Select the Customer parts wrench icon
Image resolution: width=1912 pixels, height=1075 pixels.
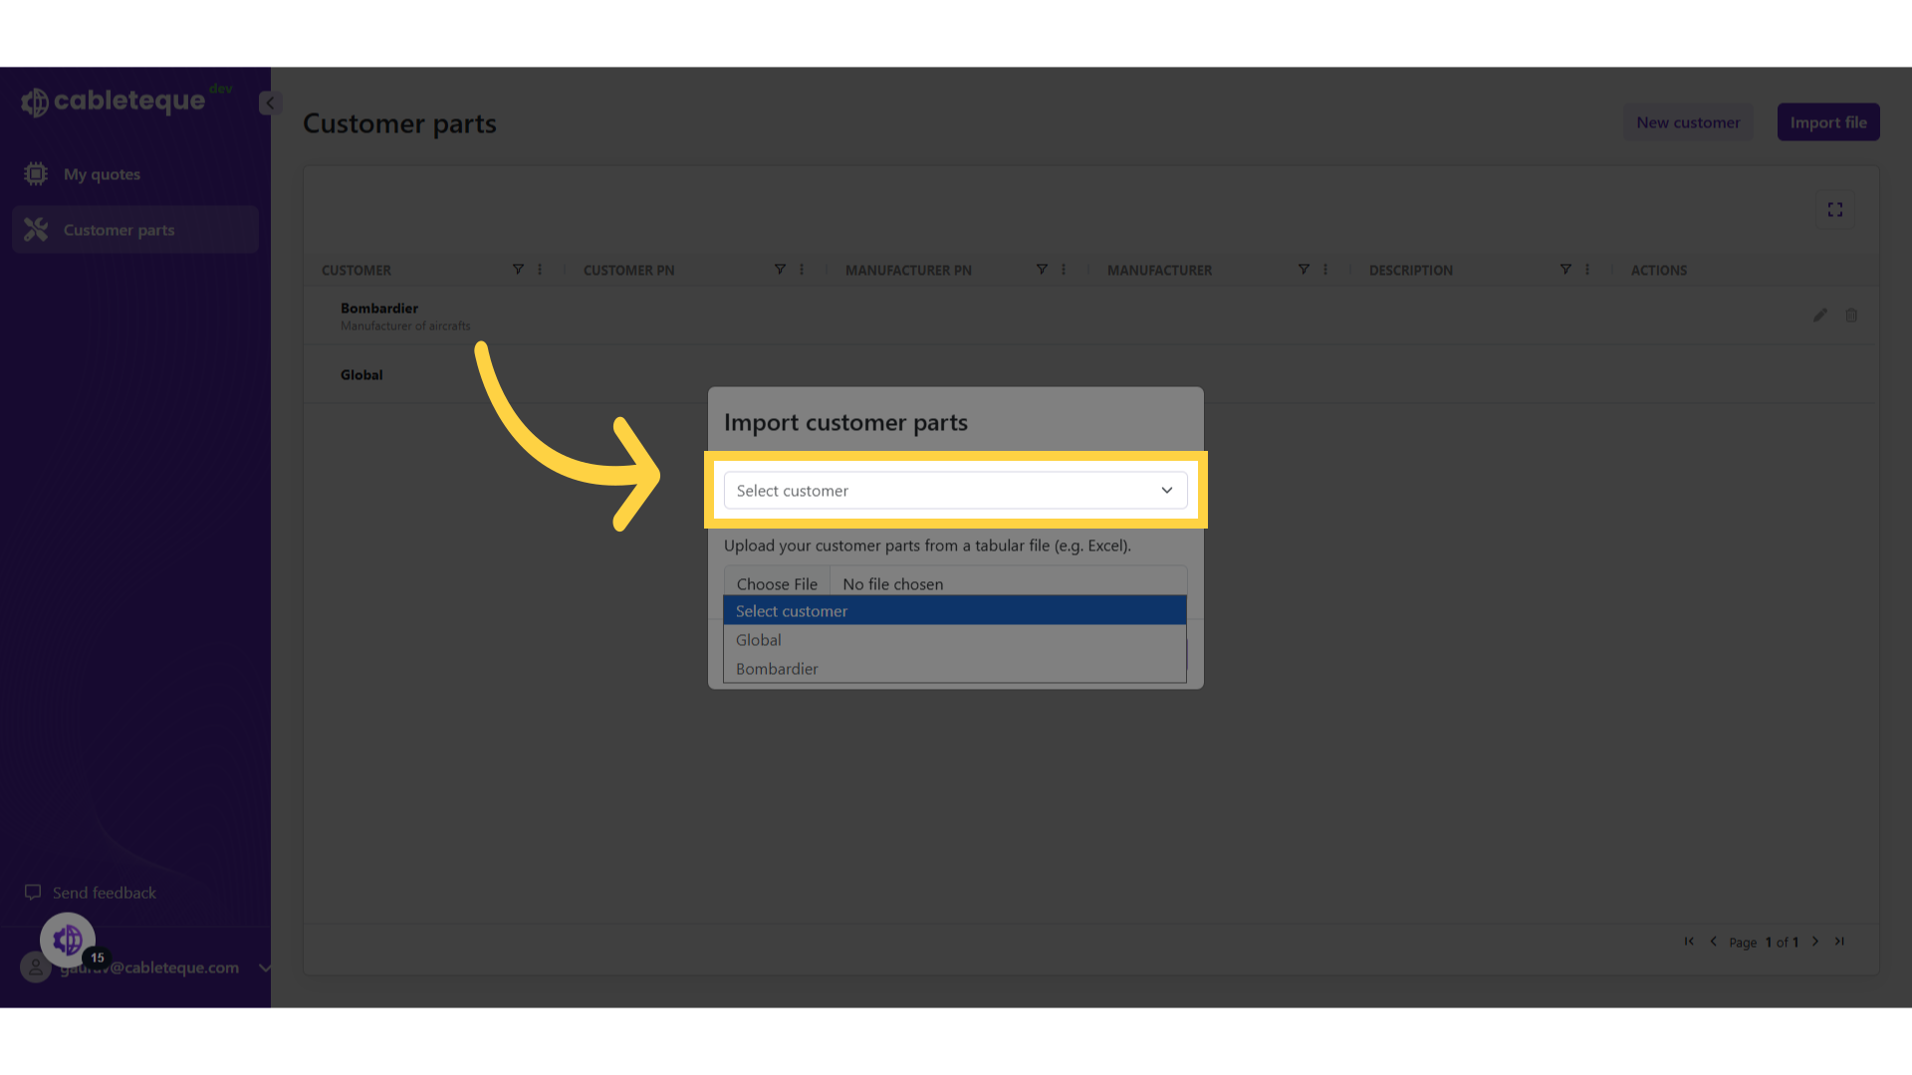point(35,229)
